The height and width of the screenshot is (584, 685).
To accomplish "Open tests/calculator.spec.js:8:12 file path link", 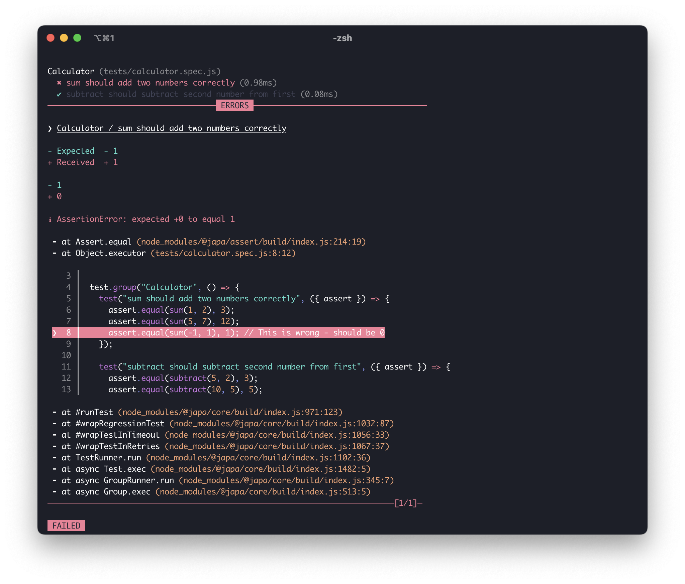I will [x=223, y=253].
